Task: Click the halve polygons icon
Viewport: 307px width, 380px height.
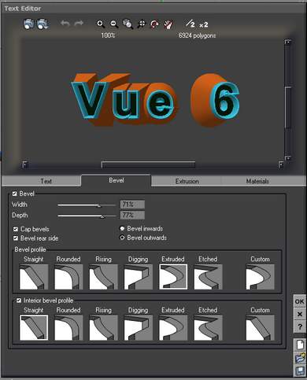Action: [x=190, y=24]
